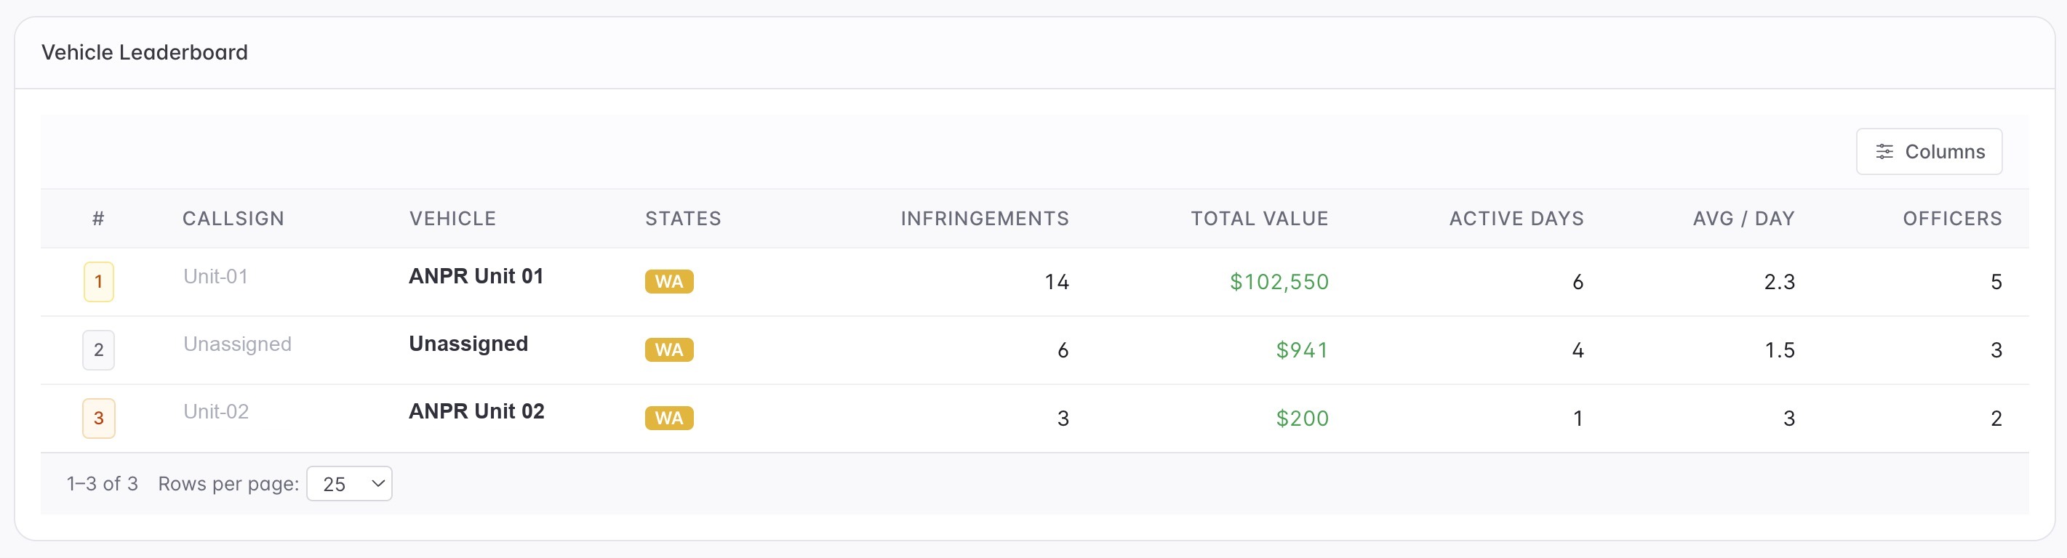Select the gold rank 1 badge
Screen dimensions: 2067x558
[99, 281]
